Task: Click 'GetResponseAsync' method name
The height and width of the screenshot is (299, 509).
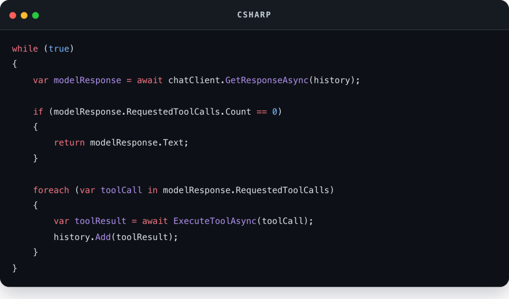Action: (x=266, y=80)
